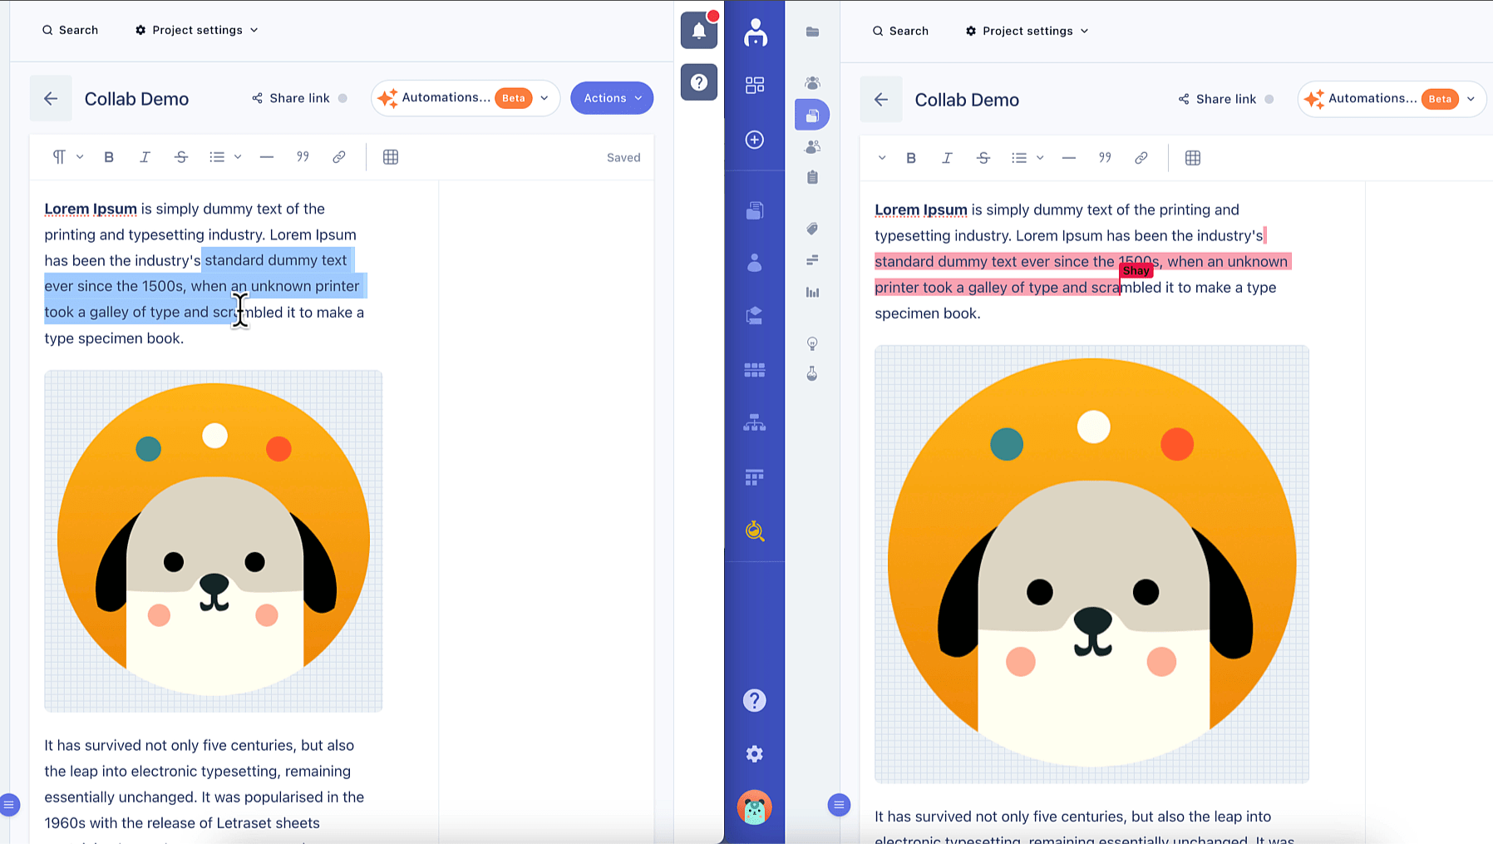Click the dog image in left document
1493x844 pixels.
(x=214, y=541)
